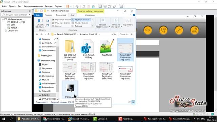Select Обычные значки layout
This screenshot has height=122, width=217.
click(61, 23)
